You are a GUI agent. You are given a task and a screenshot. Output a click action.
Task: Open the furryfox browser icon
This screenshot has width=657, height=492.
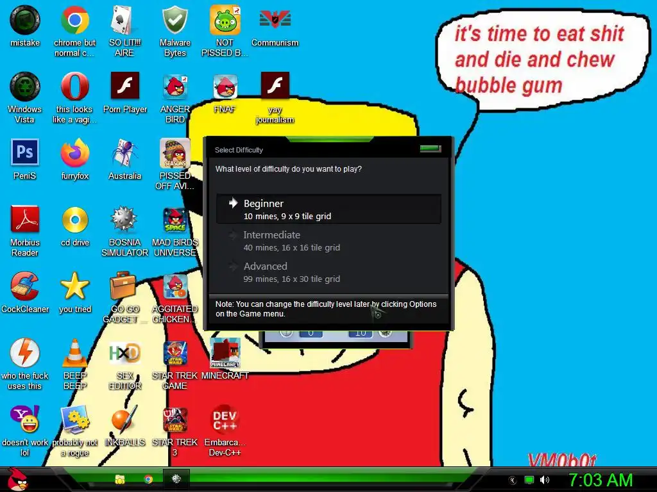coord(74,153)
